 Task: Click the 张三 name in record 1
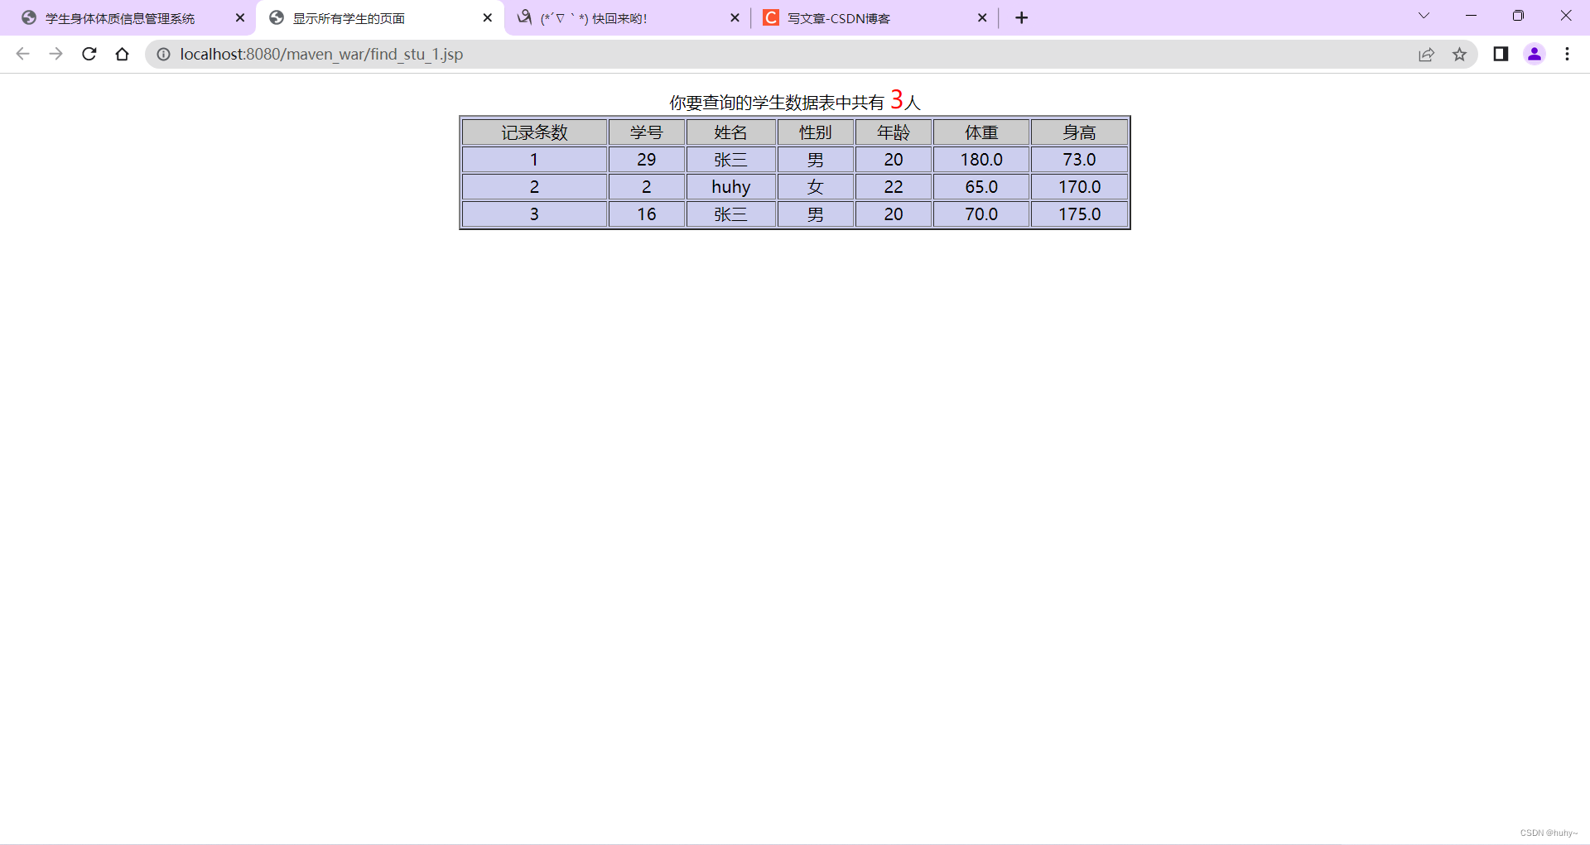pyautogui.click(x=730, y=160)
